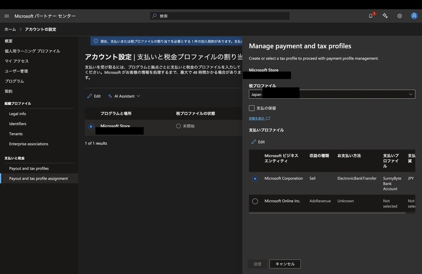Click the Microsoft パートナー センター title

click(x=45, y=16)
